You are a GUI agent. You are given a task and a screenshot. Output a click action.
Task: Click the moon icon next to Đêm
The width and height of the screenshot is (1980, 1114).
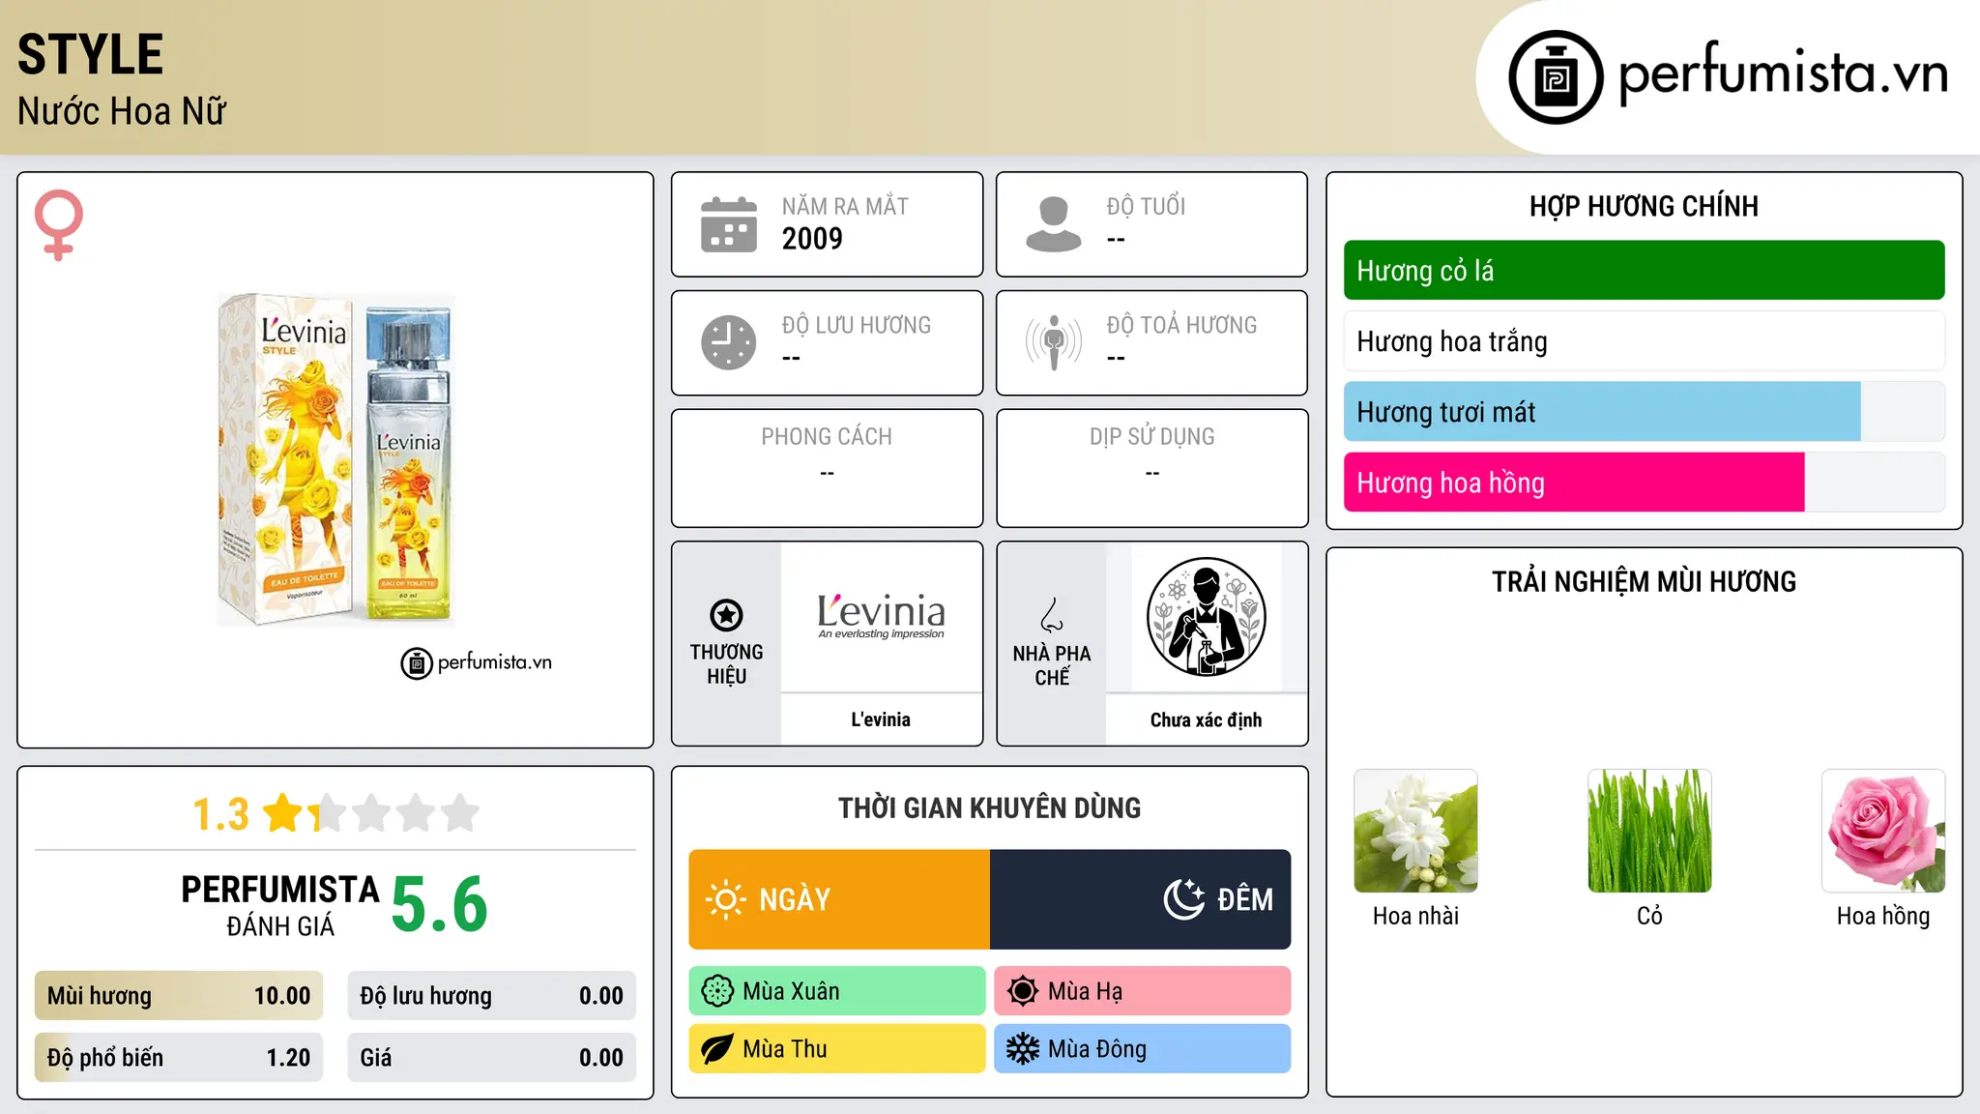[x=1184, y=899]
